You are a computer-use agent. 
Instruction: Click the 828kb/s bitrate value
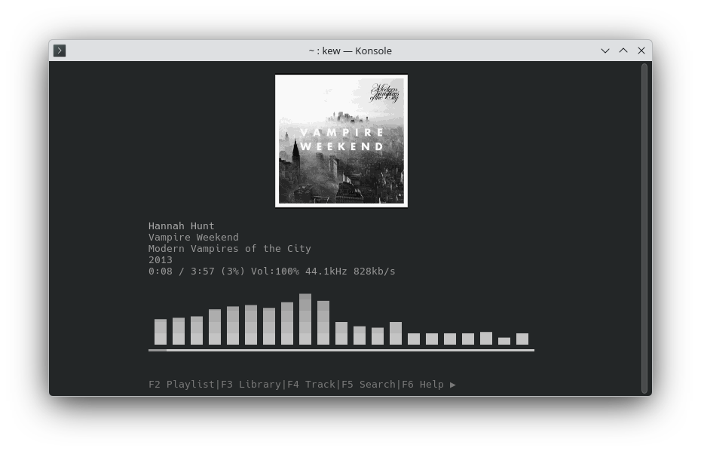(x=374, y=271)
